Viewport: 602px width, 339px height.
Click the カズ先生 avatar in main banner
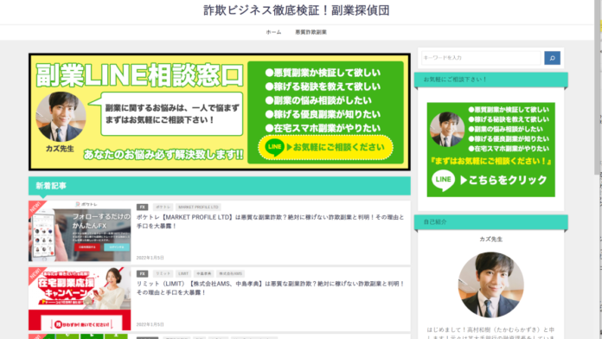coord(61,117)
